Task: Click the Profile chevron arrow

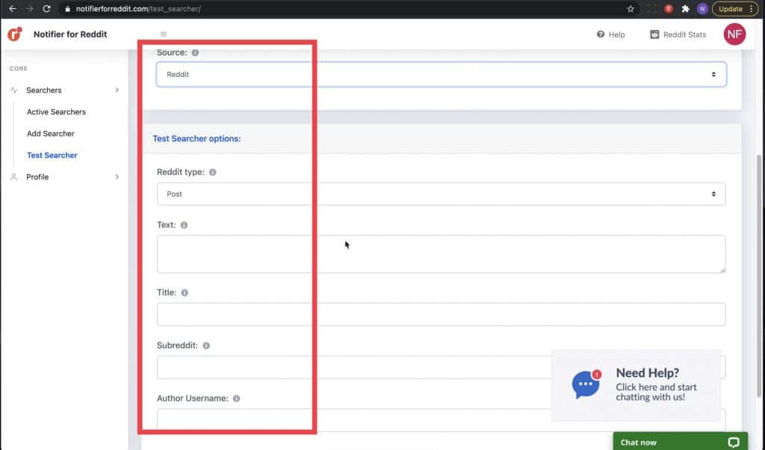Action: 117,176
